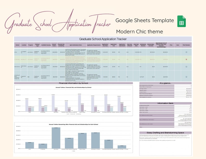Click the UC Berkeley school name cell
Screen dimensions: 206x159
[17, 59]
